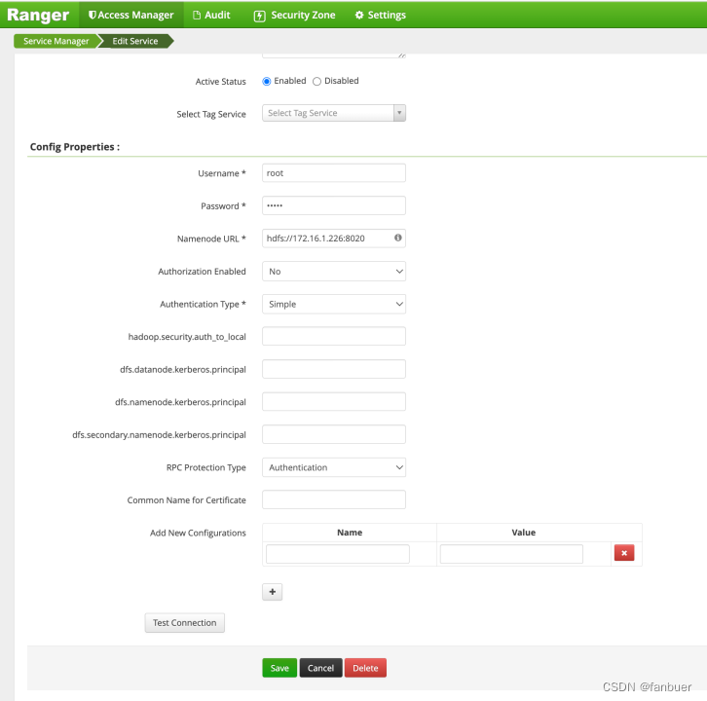Click the Value column header
The image size is (707, 701).
[x=524, y=533]
